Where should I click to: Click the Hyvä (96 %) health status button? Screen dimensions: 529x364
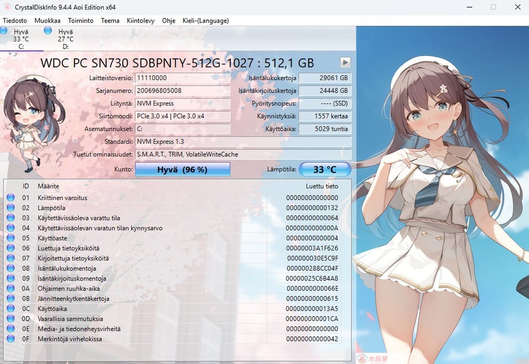point(182,170)
